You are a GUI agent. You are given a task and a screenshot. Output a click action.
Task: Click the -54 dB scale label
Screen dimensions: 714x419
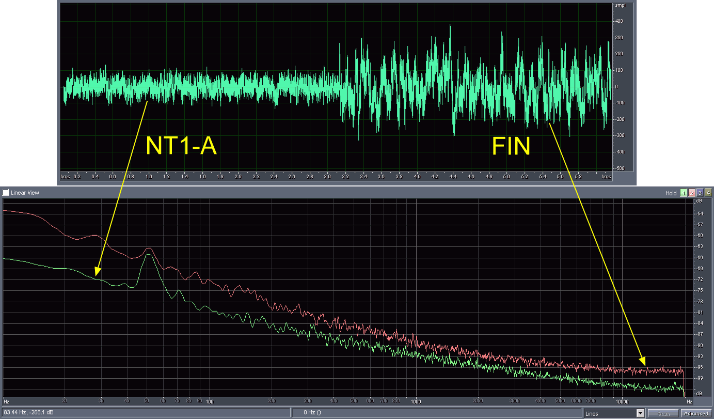(699, 213)
